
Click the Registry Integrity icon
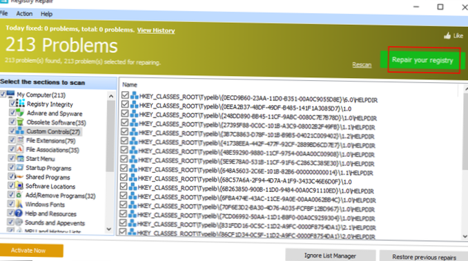tap(20, 104)
